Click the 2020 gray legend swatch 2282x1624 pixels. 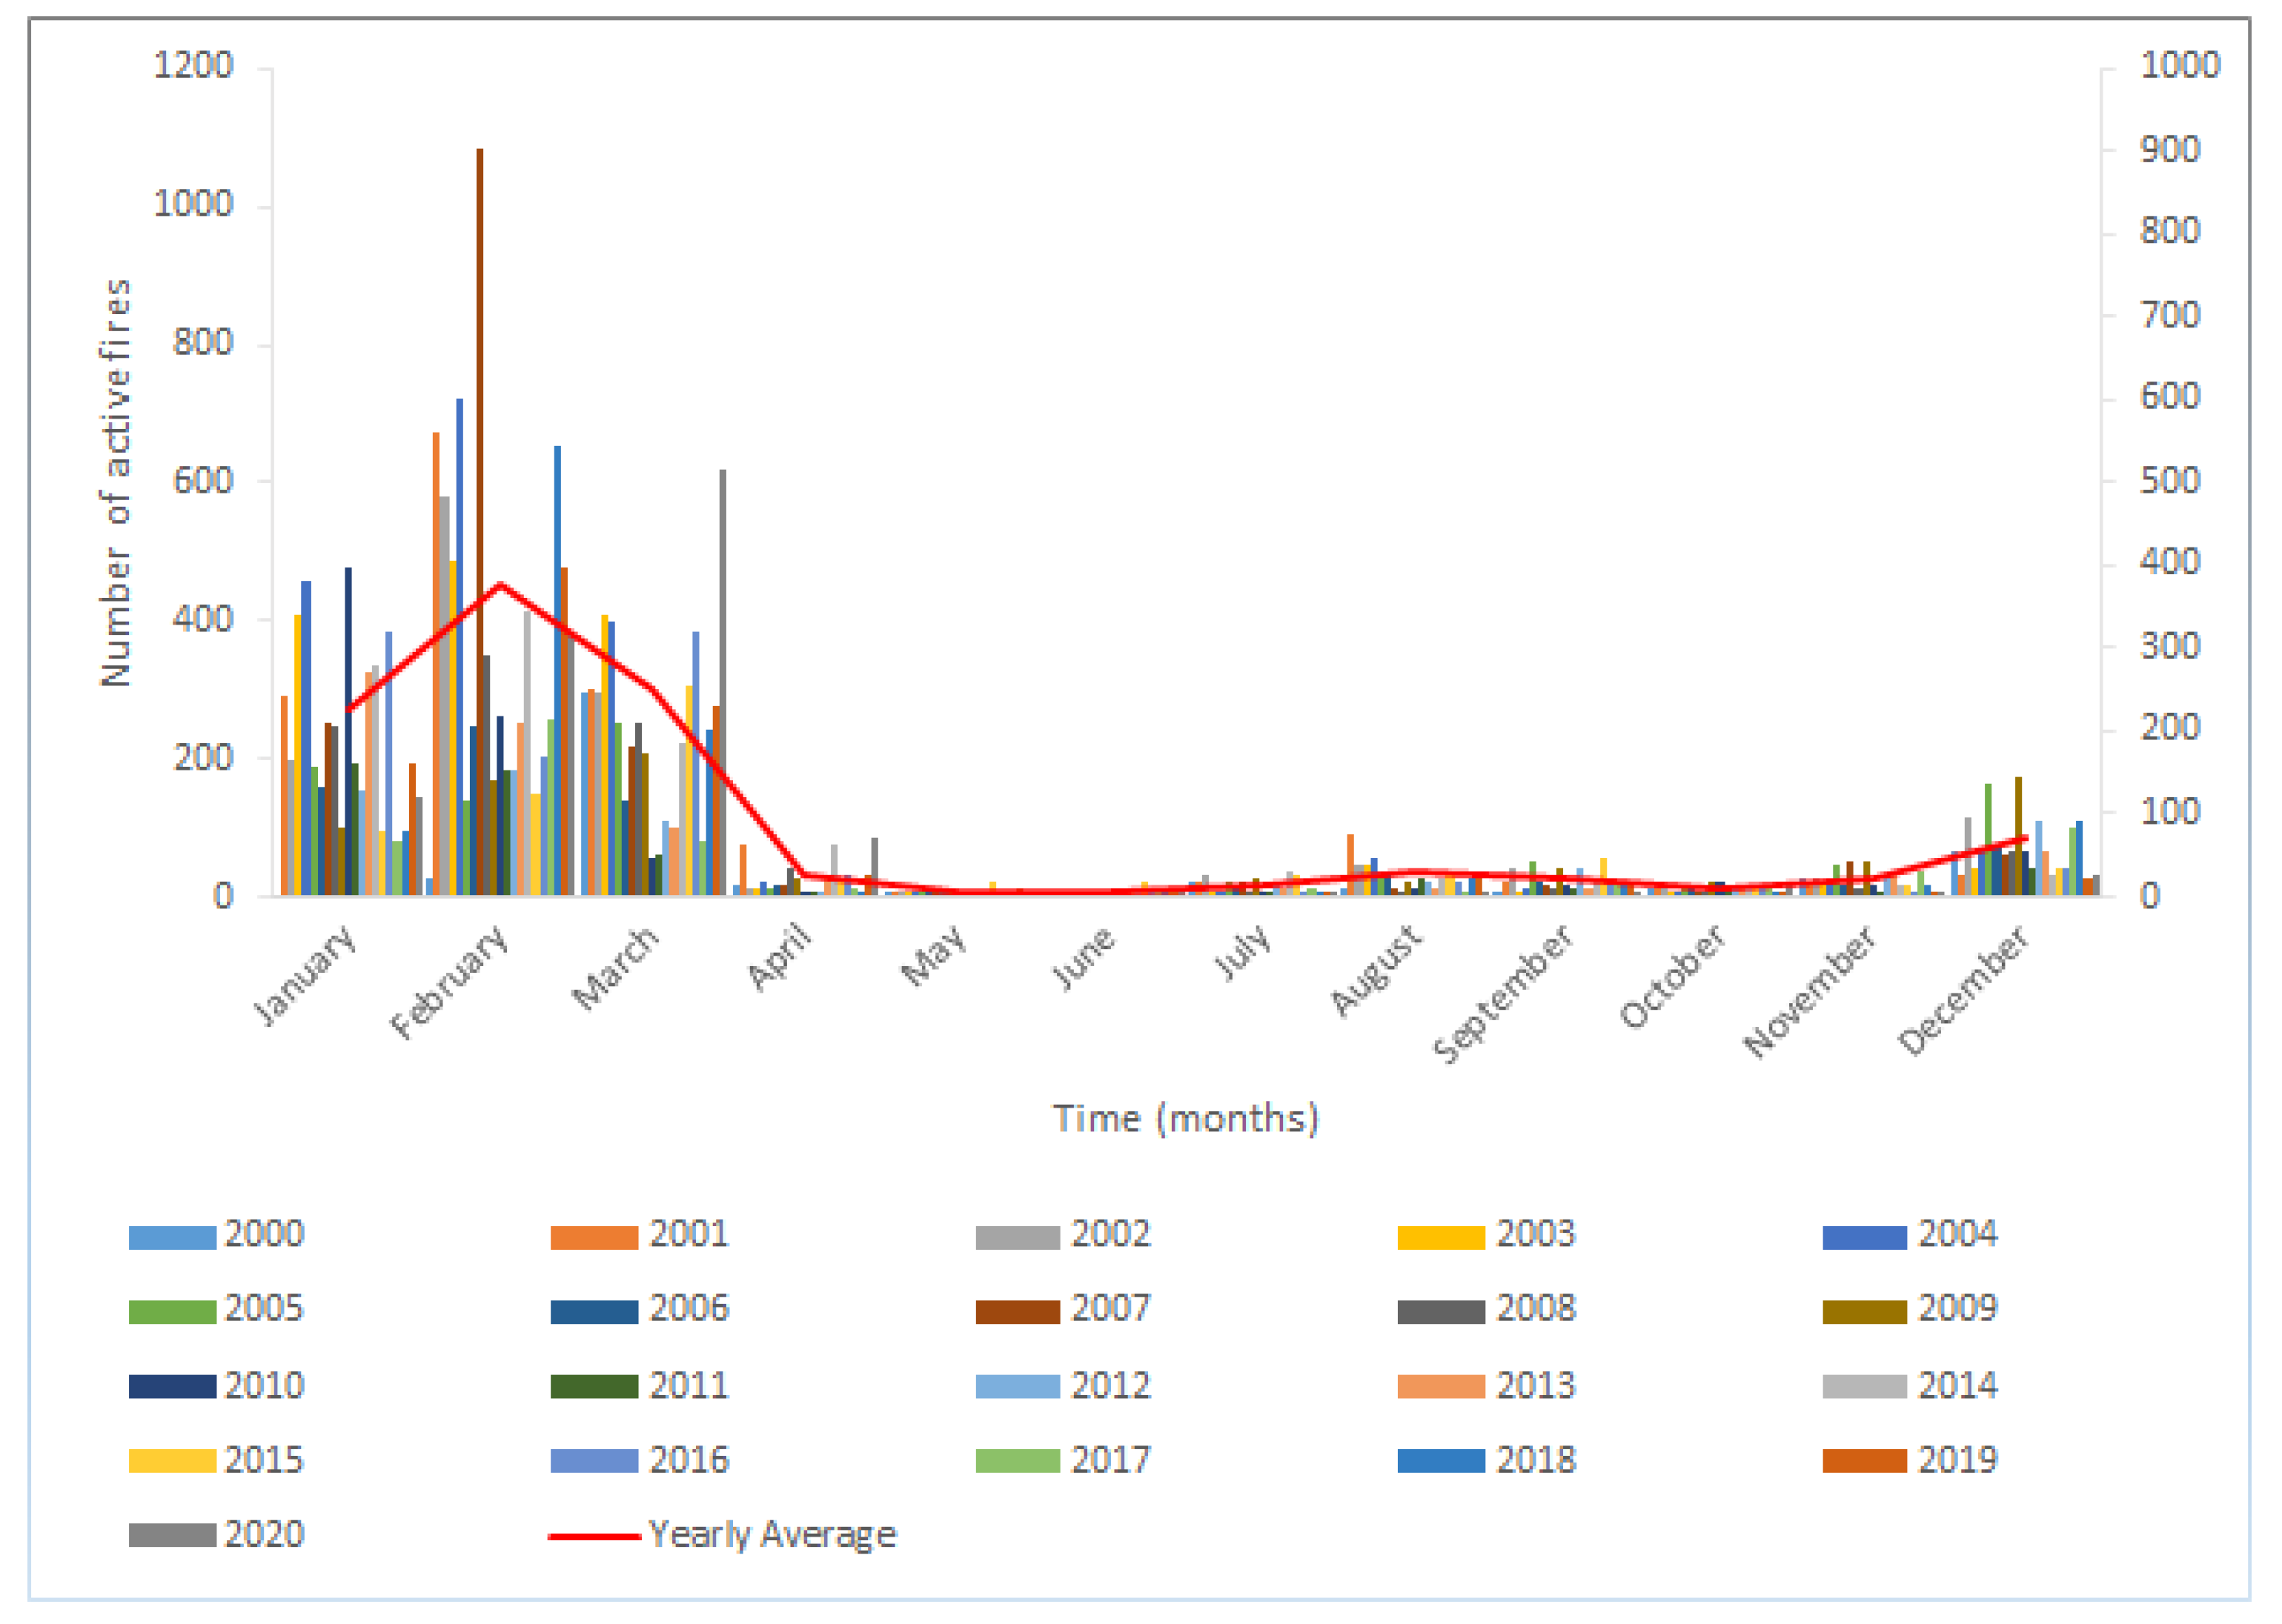(172, 1536)
